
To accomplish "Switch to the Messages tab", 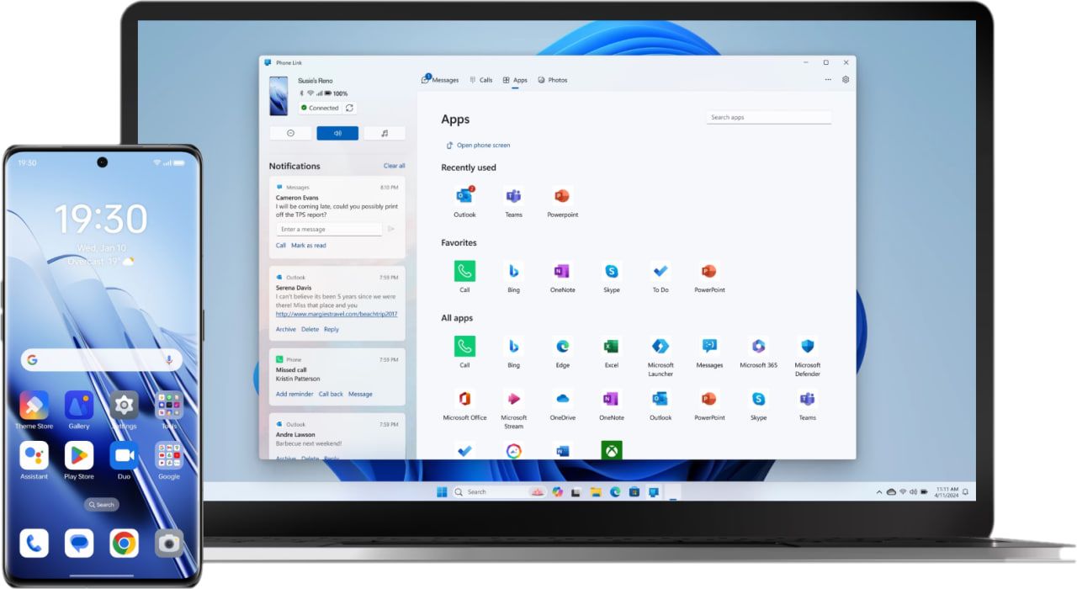I will click(x=440, y=80).
